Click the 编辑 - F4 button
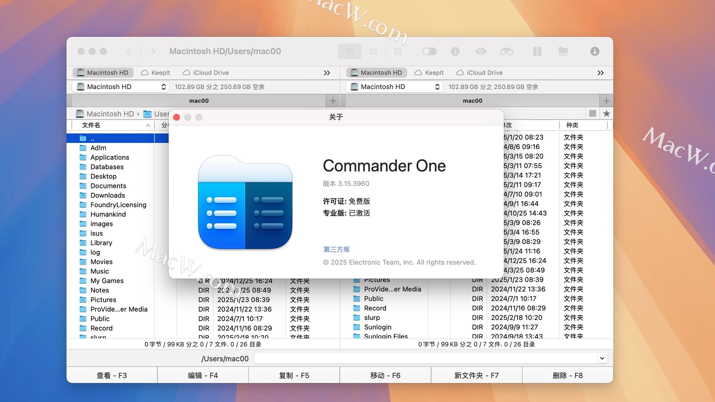 click(x=203, y=376)
